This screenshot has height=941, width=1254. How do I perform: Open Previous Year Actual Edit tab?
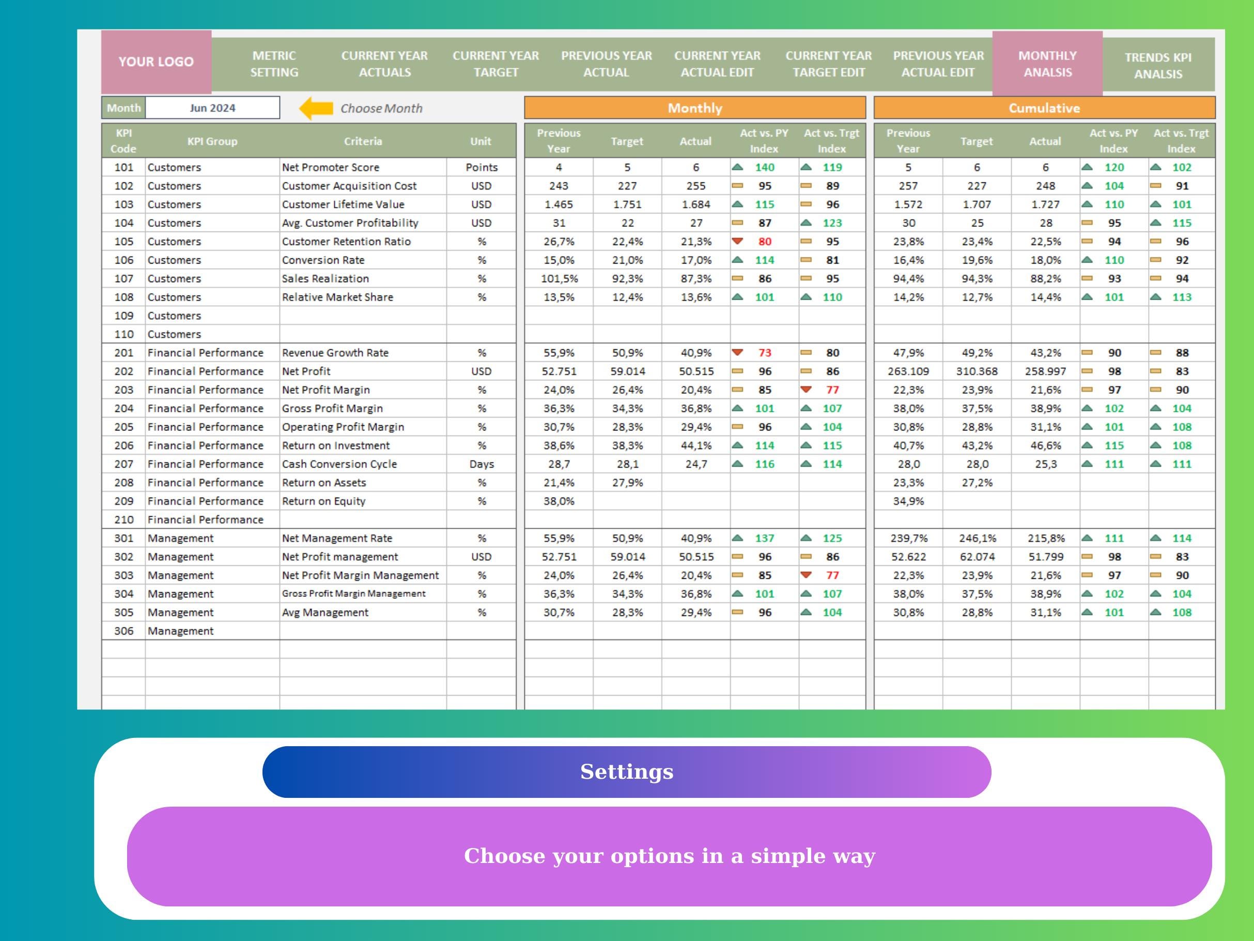click(938, 64)
